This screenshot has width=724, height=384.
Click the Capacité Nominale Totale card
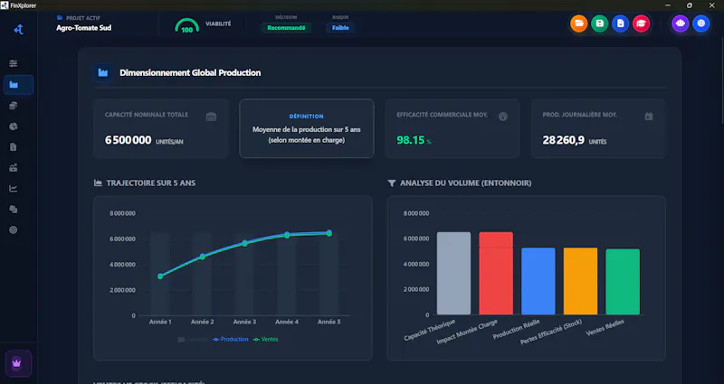coord(161,128)
